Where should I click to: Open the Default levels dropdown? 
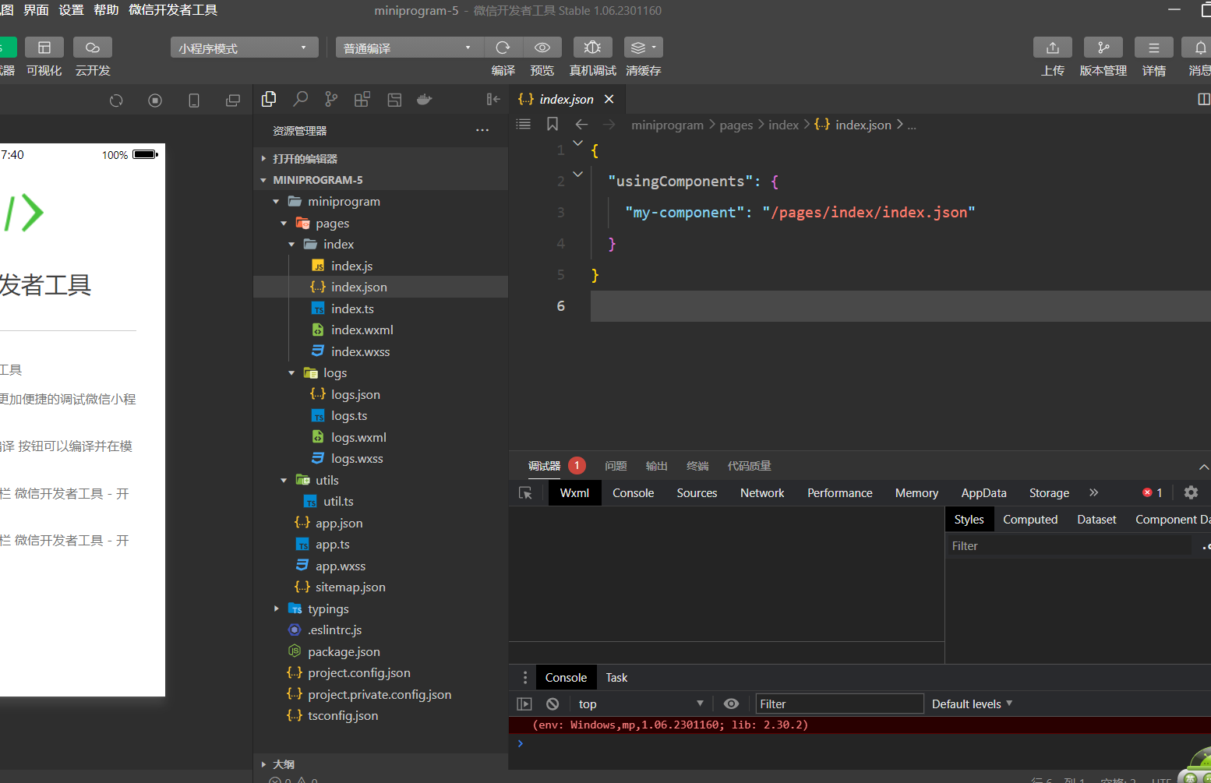tap(972, 704)
